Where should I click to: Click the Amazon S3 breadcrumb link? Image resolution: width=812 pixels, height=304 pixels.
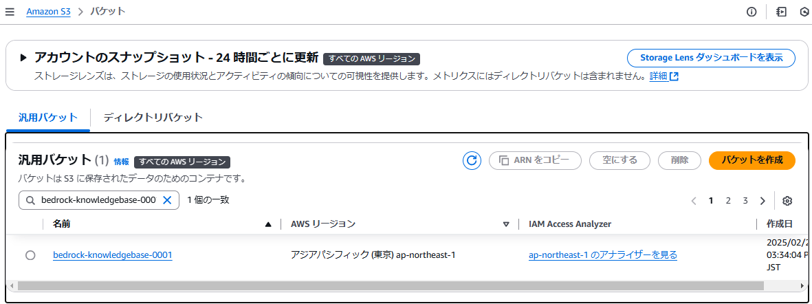click(48, 12)
